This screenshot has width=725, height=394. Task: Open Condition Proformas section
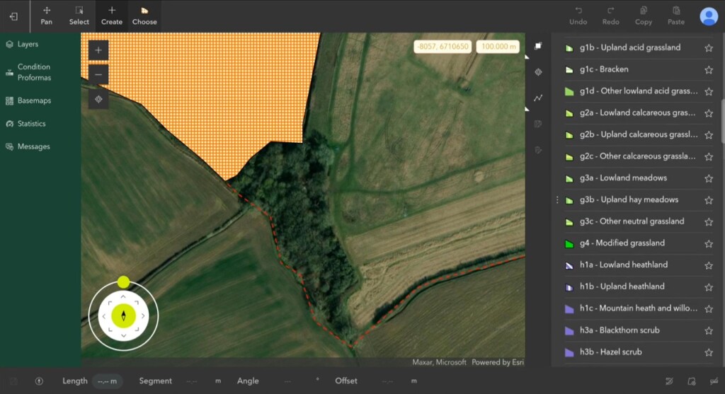click(x=34, y=72)
